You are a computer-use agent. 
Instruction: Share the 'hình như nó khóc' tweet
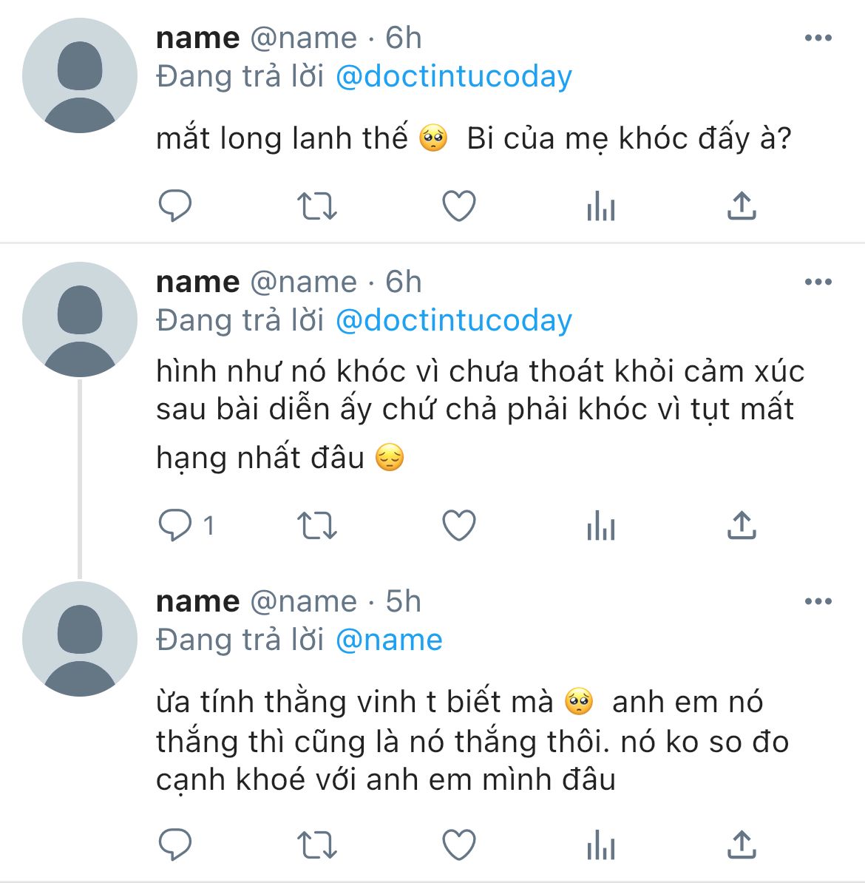(x=742, y=526)
